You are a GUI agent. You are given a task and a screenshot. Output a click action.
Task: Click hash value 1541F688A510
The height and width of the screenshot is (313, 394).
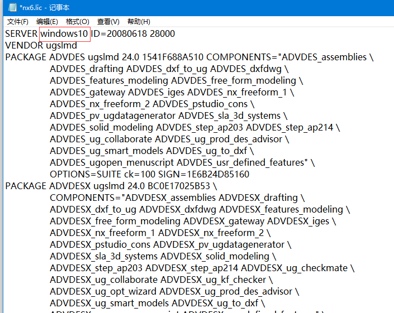(x=173, y=57)
